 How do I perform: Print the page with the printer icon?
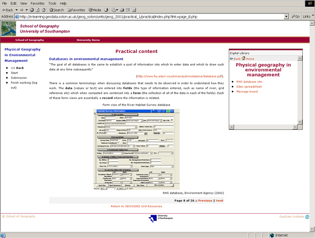click(x=122, y=10)
